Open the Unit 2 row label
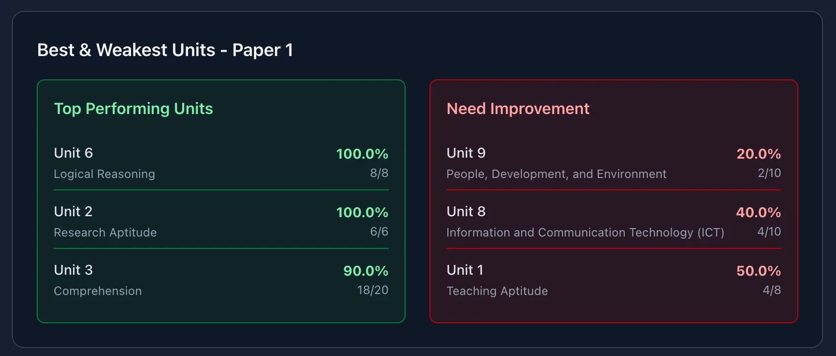This screenshot has height=356, width=836. point(73,212)
